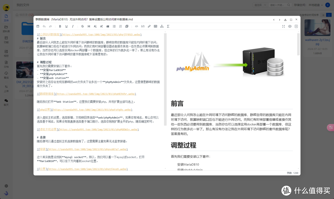Toggle the preview eye icon in the editor
The height and width of the screenshot is (199, 334).
(290, 26)
